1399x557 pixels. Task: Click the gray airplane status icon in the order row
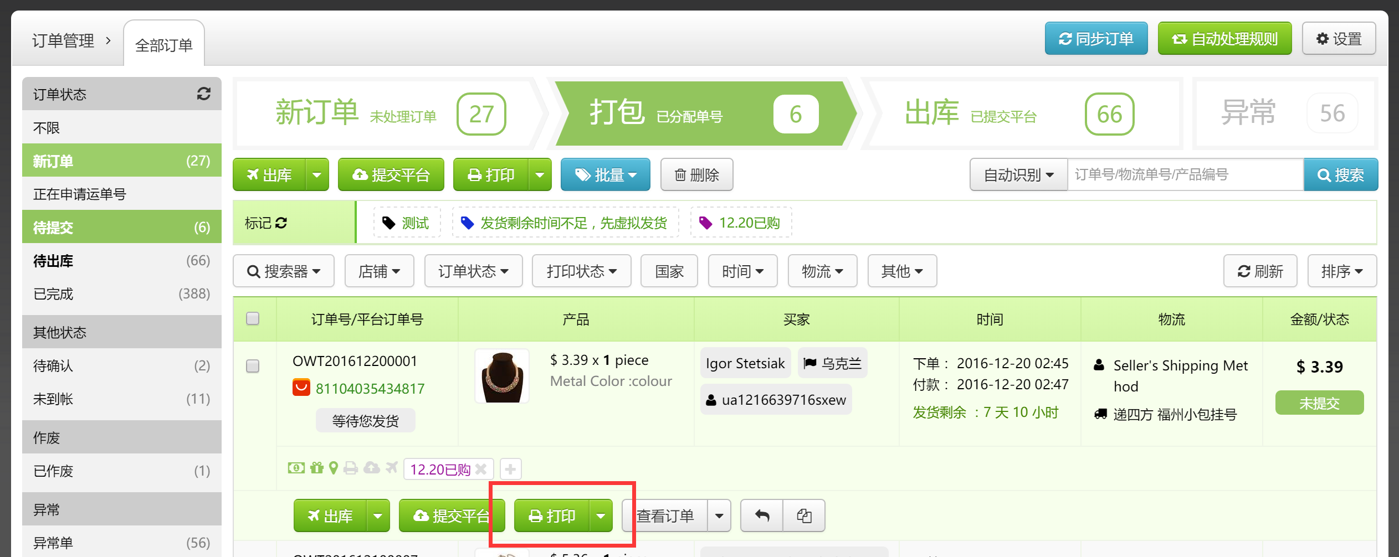392,468
